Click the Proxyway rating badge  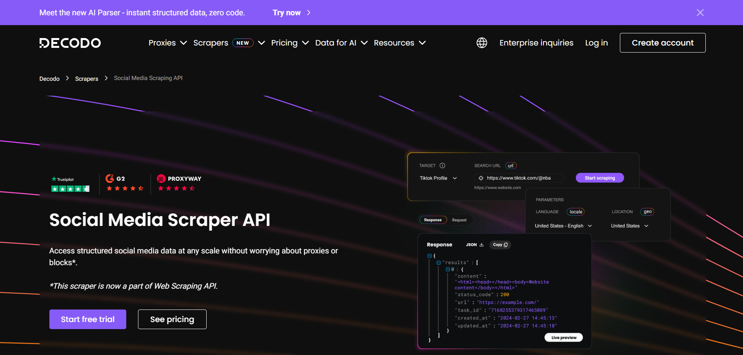[x=179, y=183]
